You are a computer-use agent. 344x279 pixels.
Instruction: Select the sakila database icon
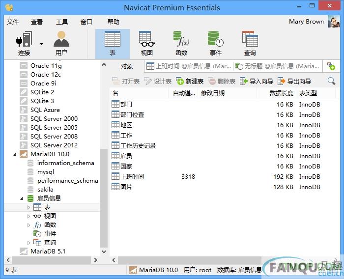tap(30, 190)
